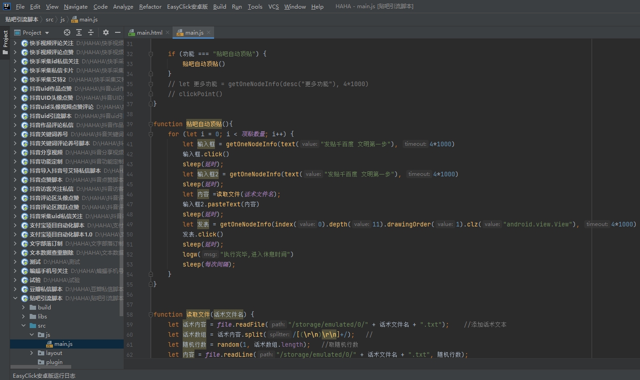Expand the 快手视频评论关注 project node
Image resolution: width=640 pixels, height=380 pixels.
15,43
